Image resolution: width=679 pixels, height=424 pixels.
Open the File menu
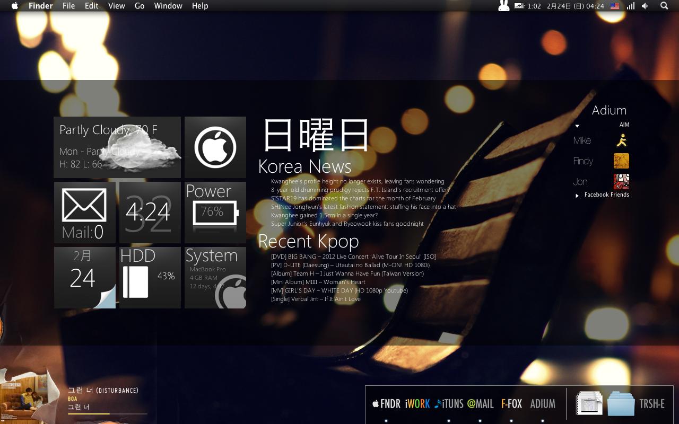click(x=68, y=6)
